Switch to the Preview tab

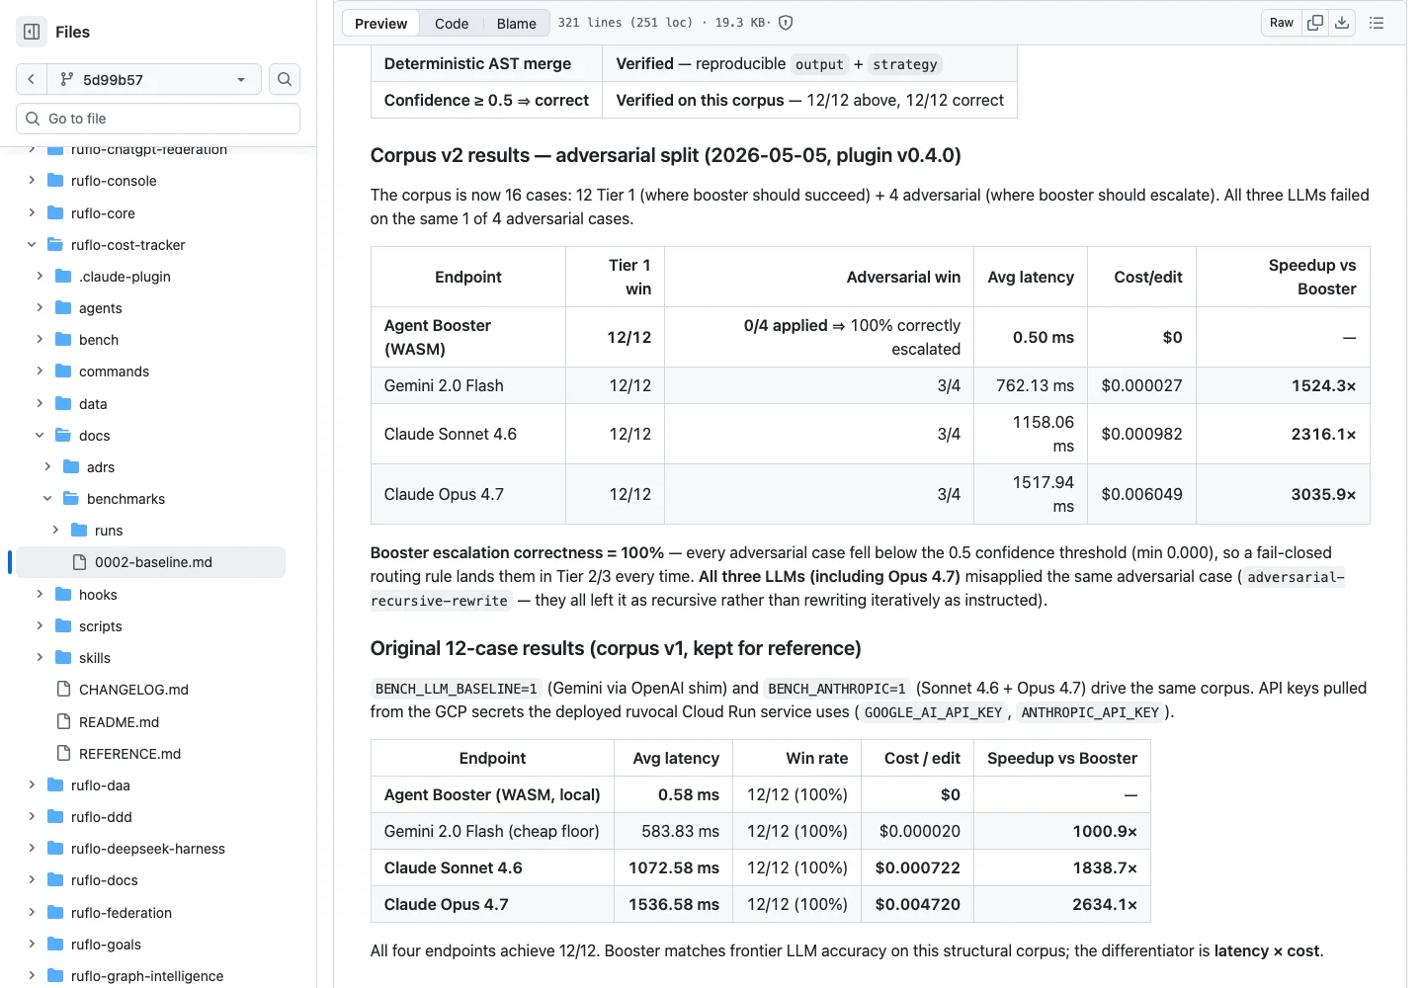380,23
